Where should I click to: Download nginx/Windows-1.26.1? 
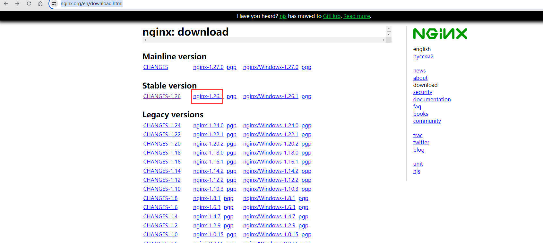[x=271, y=96]
